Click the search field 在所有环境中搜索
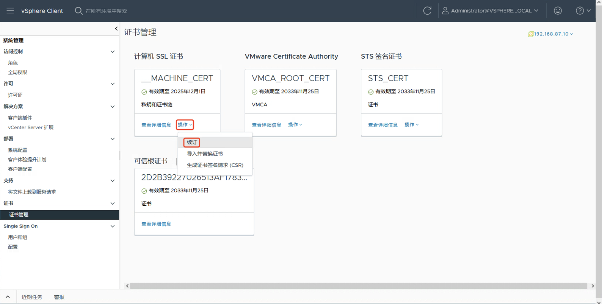Screen dimensions: 602x304 click(x=106, y=11)
